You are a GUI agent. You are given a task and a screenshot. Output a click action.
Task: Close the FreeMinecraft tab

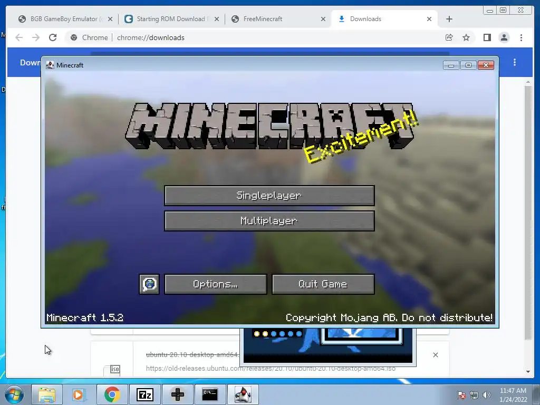323,20
